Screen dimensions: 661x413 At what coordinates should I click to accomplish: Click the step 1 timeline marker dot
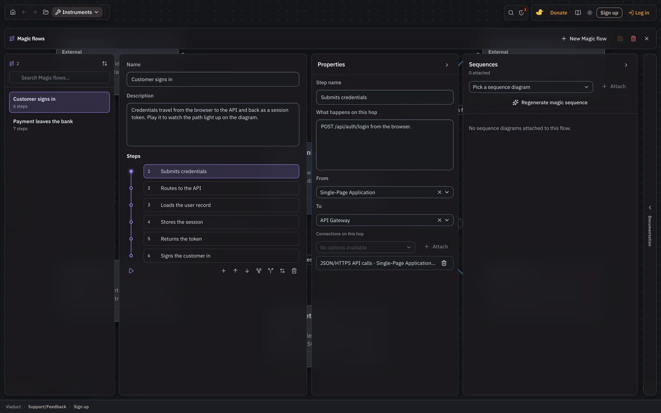coord(131,171)
